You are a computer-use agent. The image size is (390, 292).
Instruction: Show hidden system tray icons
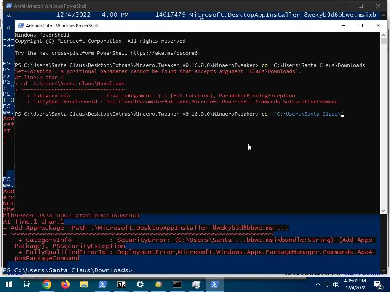tap(318, 284)
